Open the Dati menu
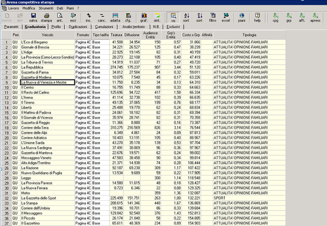The width and height of the screenshot is (327, 226). coord(60,8)
